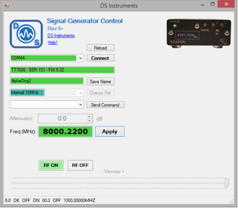Open the COM44 port dropdown
This screenshot has height=208, width=238.
click(81, 58)
